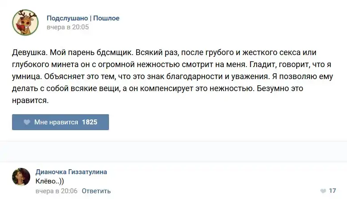Click the comment text Клёво..))
347x199 pixels.
[x=49, y=181]
